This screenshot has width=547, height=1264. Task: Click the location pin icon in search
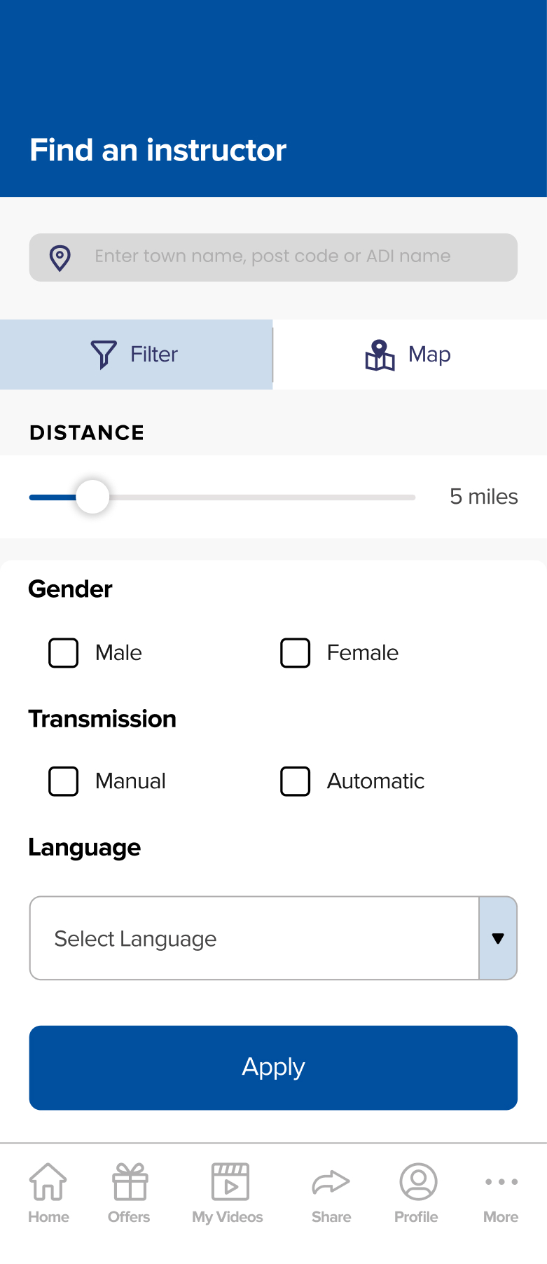(x=60, y=258)
